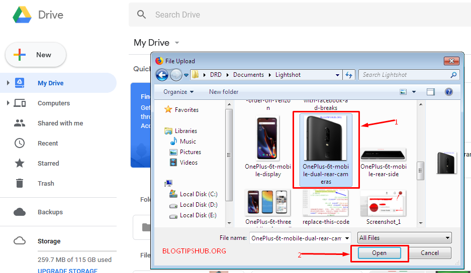Screen dimensions: 471x273
Task: Click the trash can icon in sidebar
Action: coord(20,183)
